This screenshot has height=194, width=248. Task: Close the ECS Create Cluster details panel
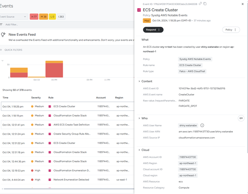pos(242,4)
